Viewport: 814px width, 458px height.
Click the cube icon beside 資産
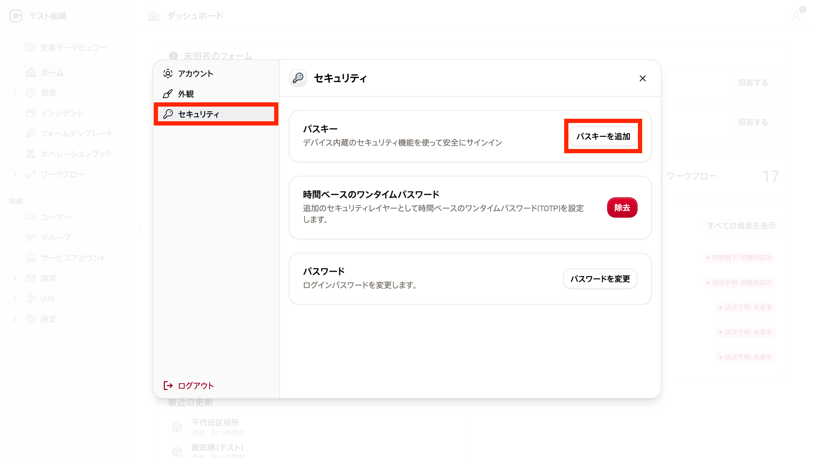[x=30, y=93]
